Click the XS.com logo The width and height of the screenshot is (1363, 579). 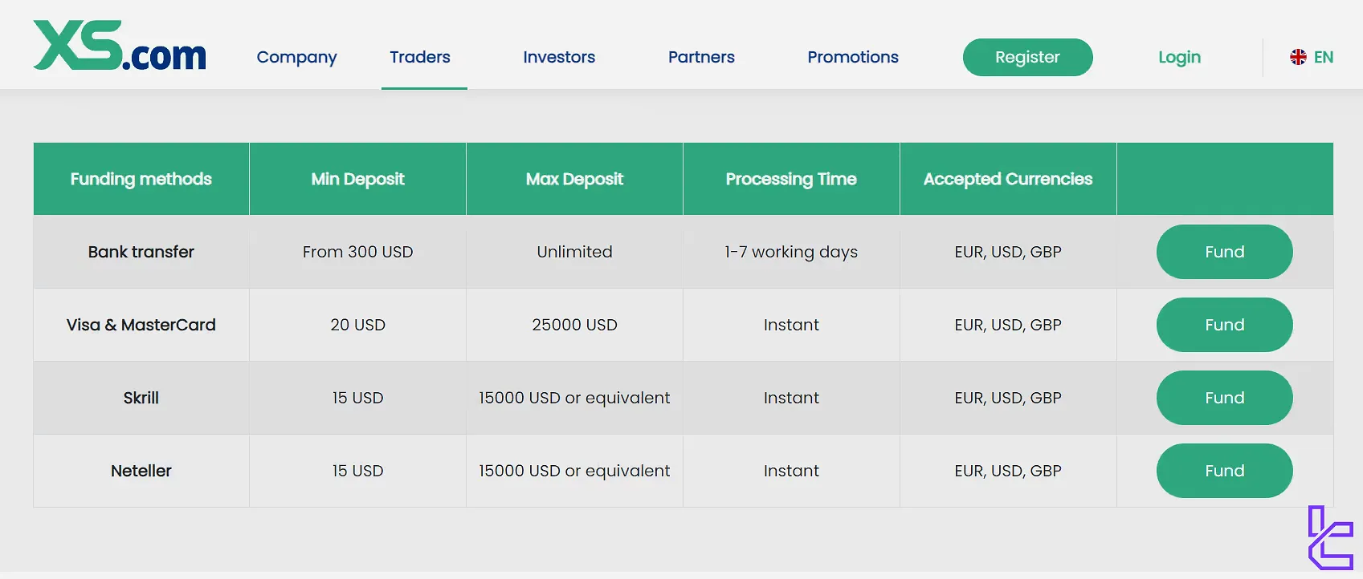click(120, 46)
